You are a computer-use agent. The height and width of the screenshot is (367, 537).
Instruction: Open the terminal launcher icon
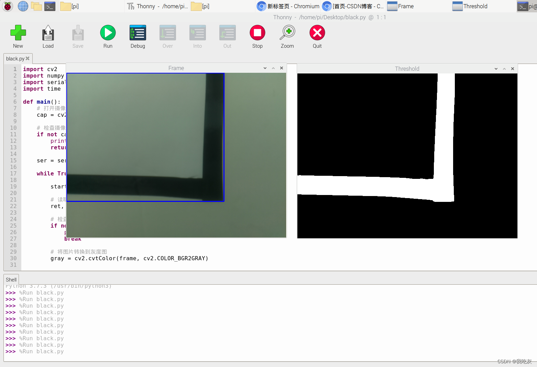pyautogui.click(x=50, y=6)
